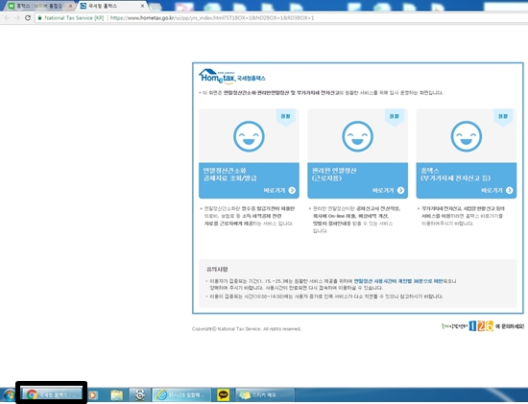Click the 원활 badge on the 편리한 연말정산 card

coord(395,116)
